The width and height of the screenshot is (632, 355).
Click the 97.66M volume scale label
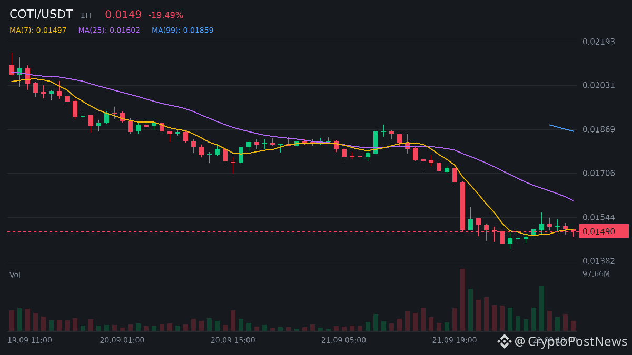[596, 274]
